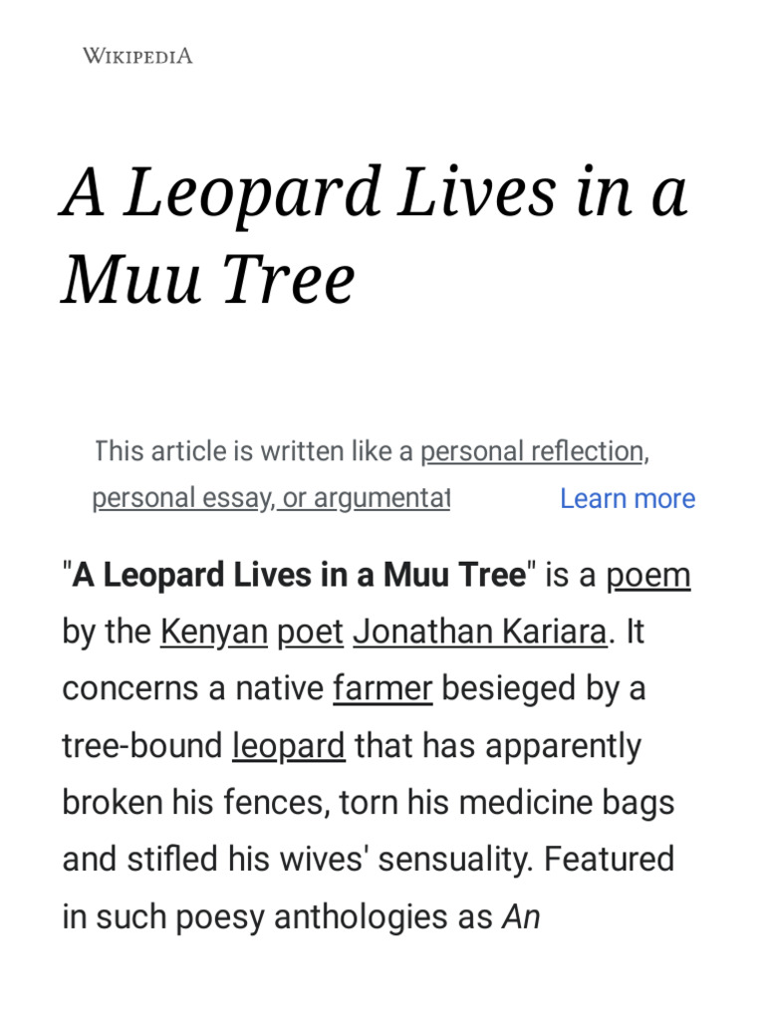Click the italic 'An' at the paragraph end
The image size is (765, 1020).
point(521,917)
